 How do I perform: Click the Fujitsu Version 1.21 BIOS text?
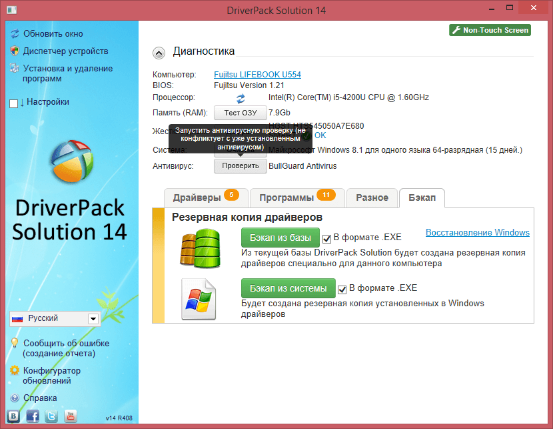point(249,85)
